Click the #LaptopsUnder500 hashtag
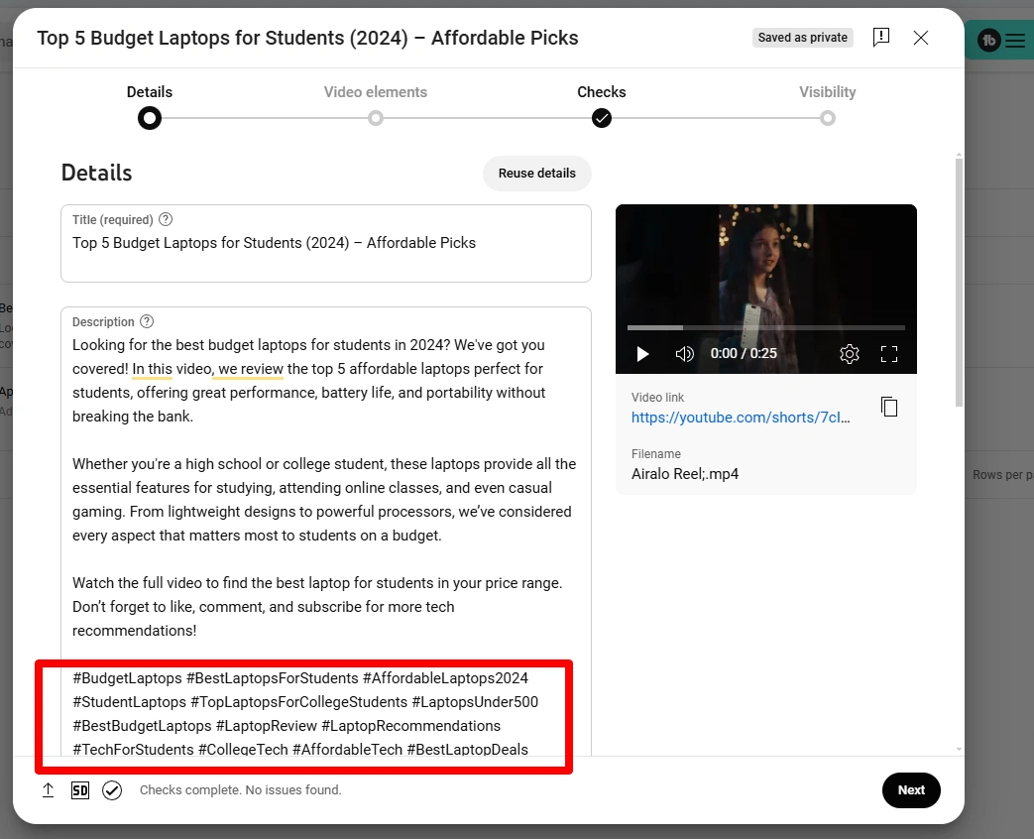 tap(475, 702)
